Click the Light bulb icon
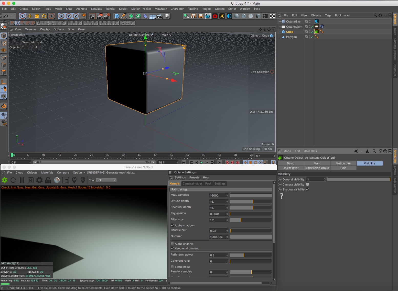Image resolution: width=398 pixels, height=291 pixels. tap(167, 16)
